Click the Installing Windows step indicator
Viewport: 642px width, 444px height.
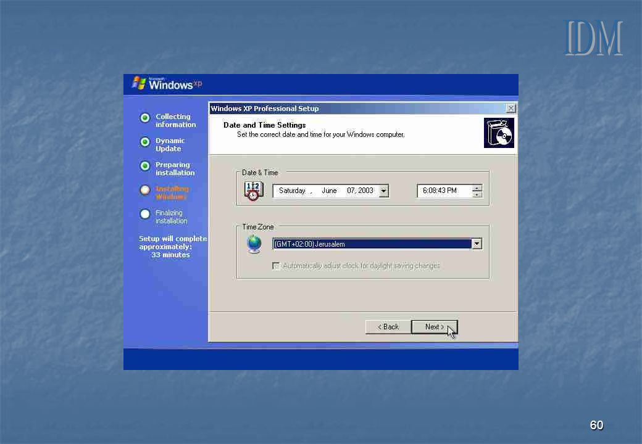[x=145, y=191]
